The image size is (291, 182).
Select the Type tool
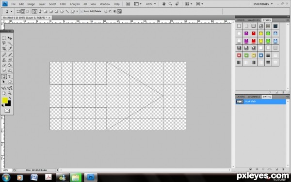[x=10, y=77]
